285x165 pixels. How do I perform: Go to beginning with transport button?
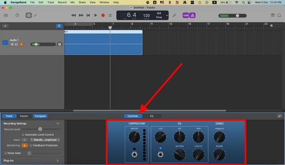[88, 15]
